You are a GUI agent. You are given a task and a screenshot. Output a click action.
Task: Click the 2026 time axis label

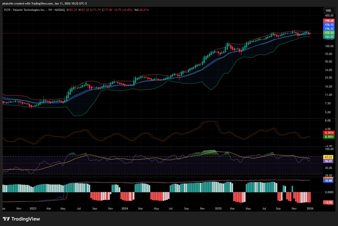point(310,209)
